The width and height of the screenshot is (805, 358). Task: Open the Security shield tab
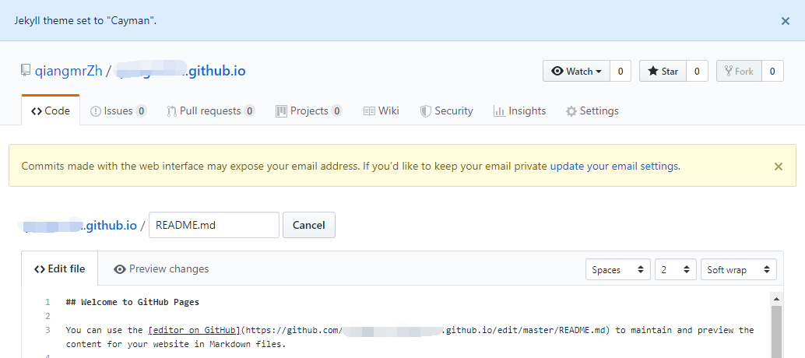pyautogui.click(x=446, y=111)
